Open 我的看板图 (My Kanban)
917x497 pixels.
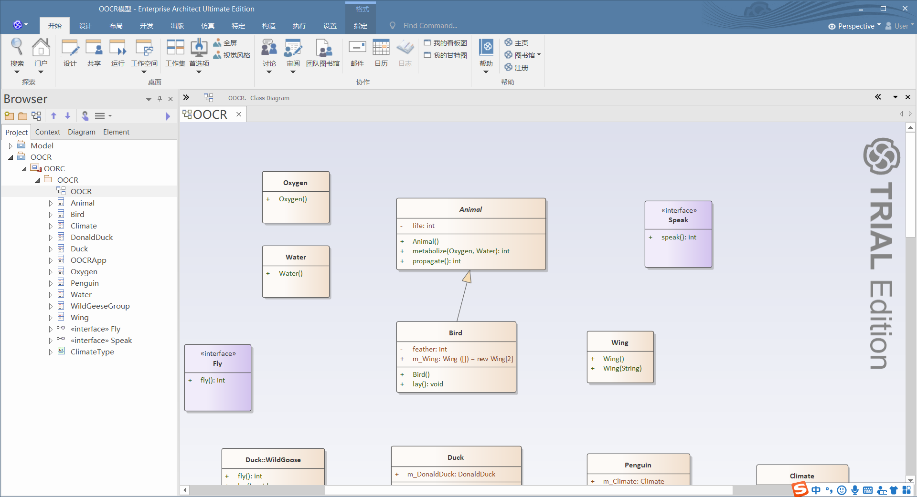click(x=445, y=42)
